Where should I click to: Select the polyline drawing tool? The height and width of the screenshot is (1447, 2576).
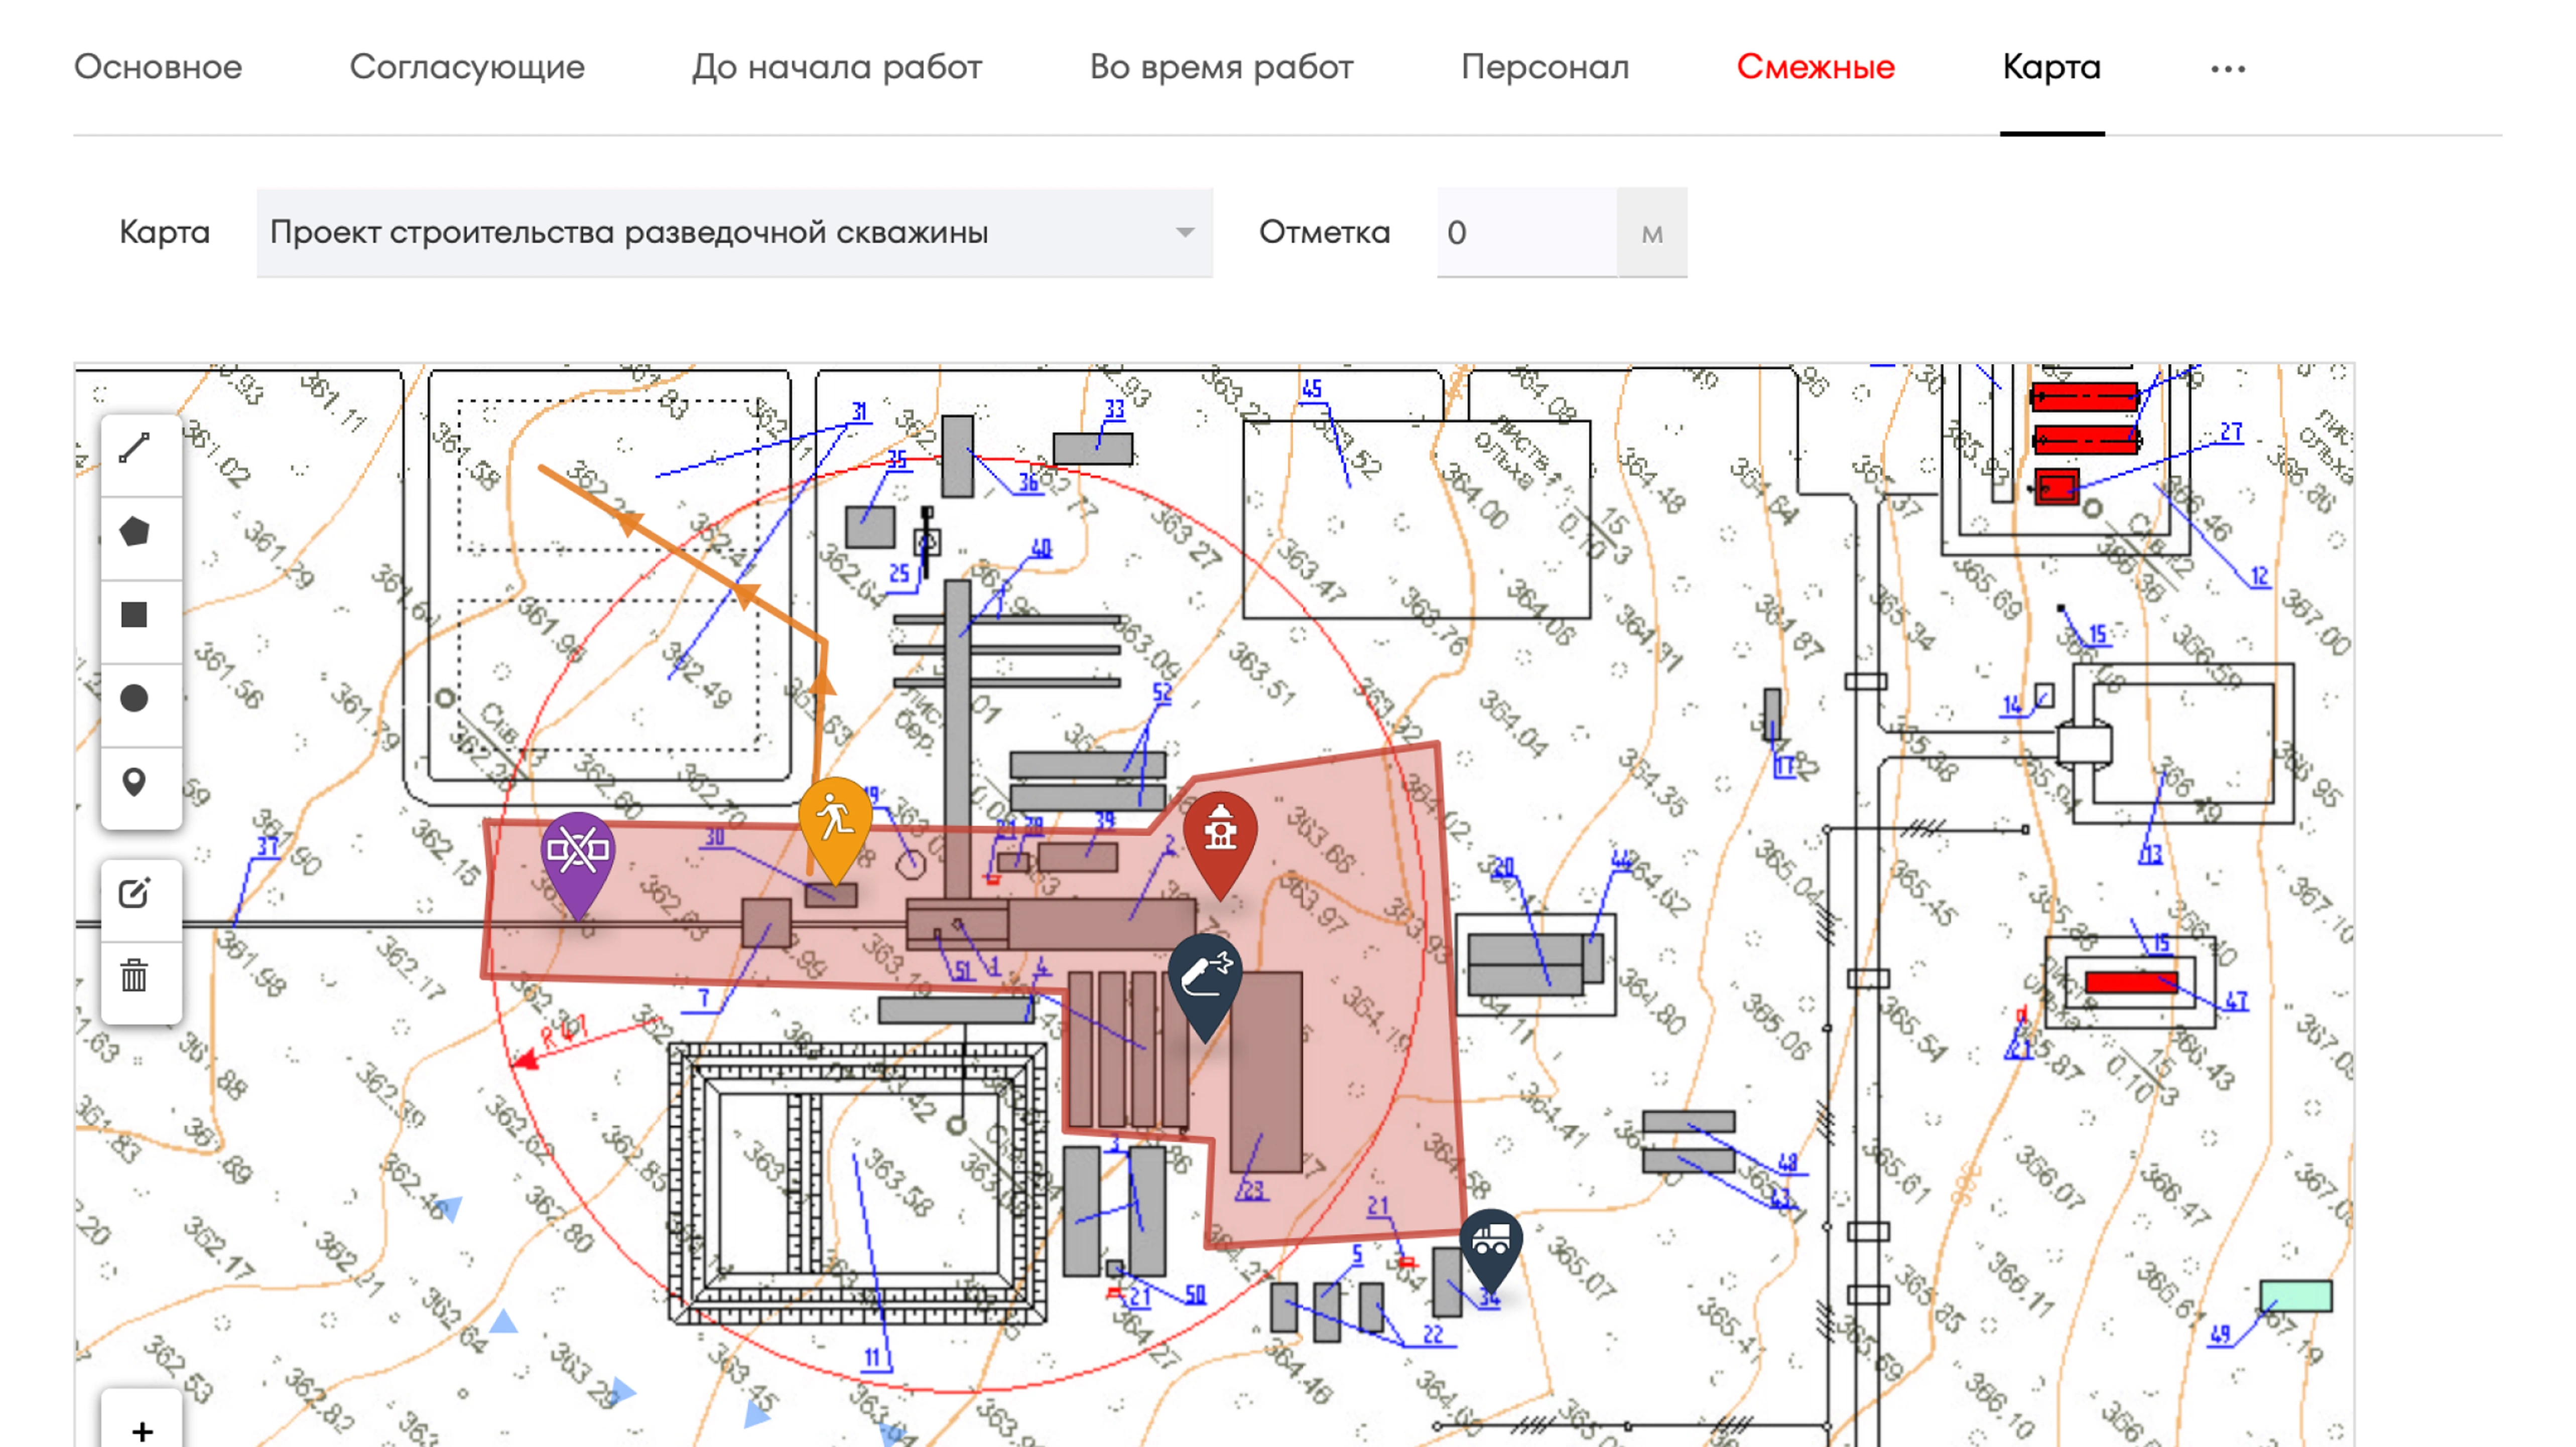tap(135, 449)
